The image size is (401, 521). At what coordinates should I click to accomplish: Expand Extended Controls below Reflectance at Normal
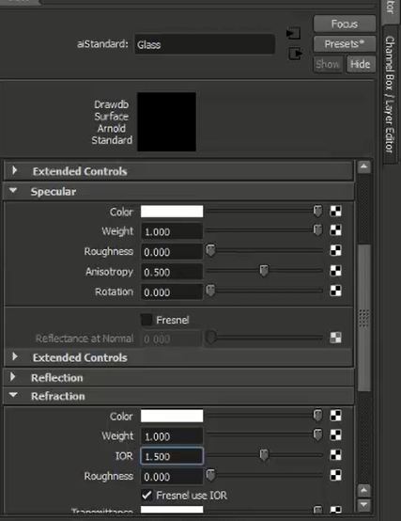coord(15,356)
